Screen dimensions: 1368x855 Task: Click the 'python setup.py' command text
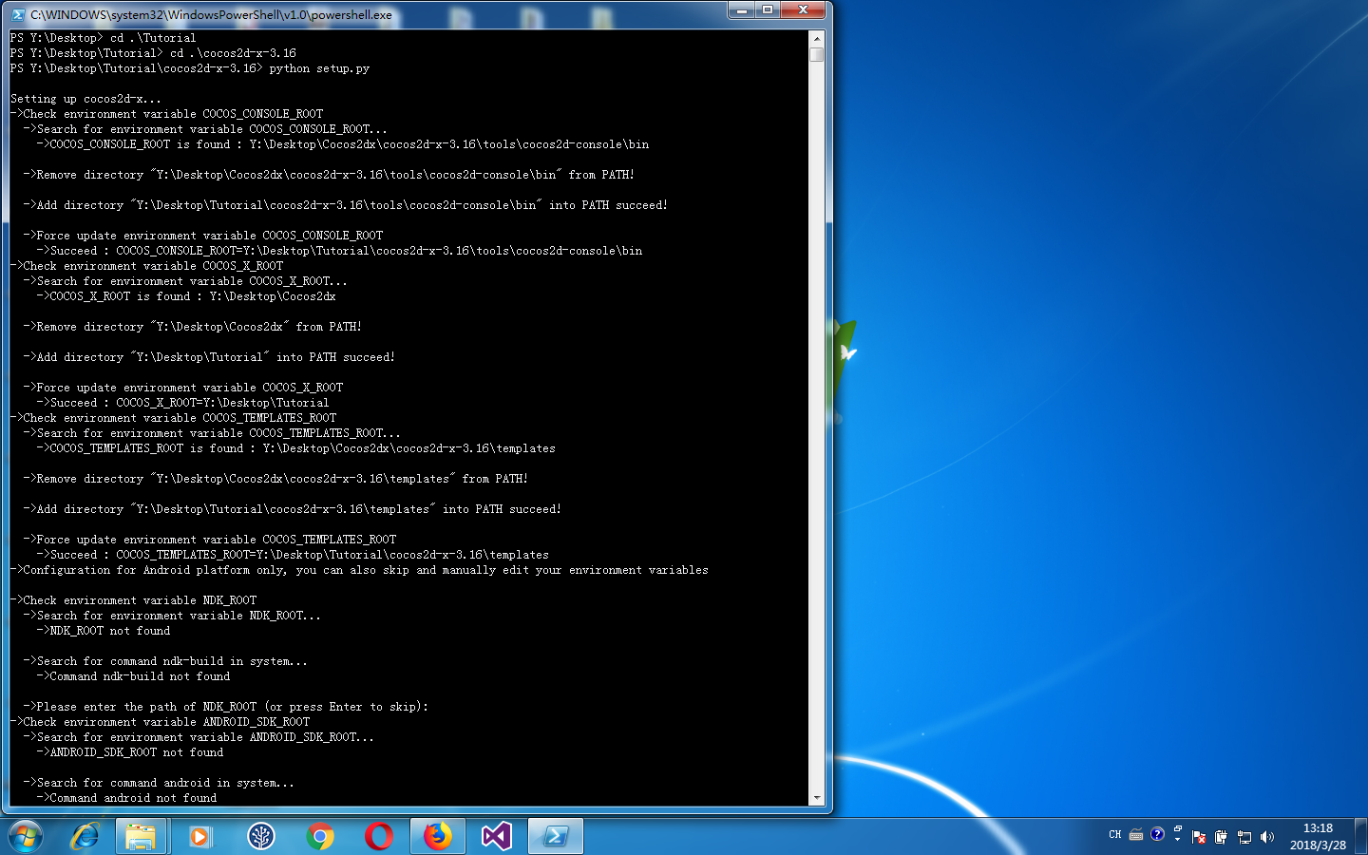point(319,68)
